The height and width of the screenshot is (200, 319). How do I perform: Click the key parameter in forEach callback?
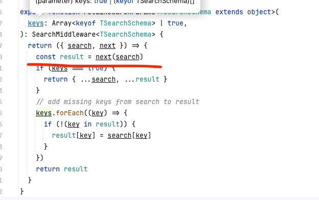pyautogui.click(x=98, y=113)
